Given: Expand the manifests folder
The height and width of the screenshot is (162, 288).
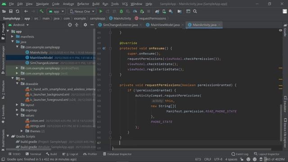Looking at the screenshot, I should pos(12,36).
